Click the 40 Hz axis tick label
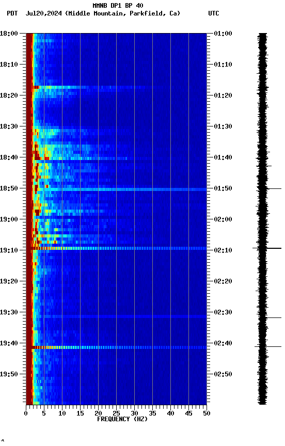The height and width of the screenshot is (446, 285). click(170, 413)
